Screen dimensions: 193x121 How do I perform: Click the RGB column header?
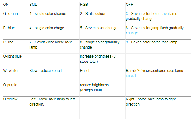[103, 6]
